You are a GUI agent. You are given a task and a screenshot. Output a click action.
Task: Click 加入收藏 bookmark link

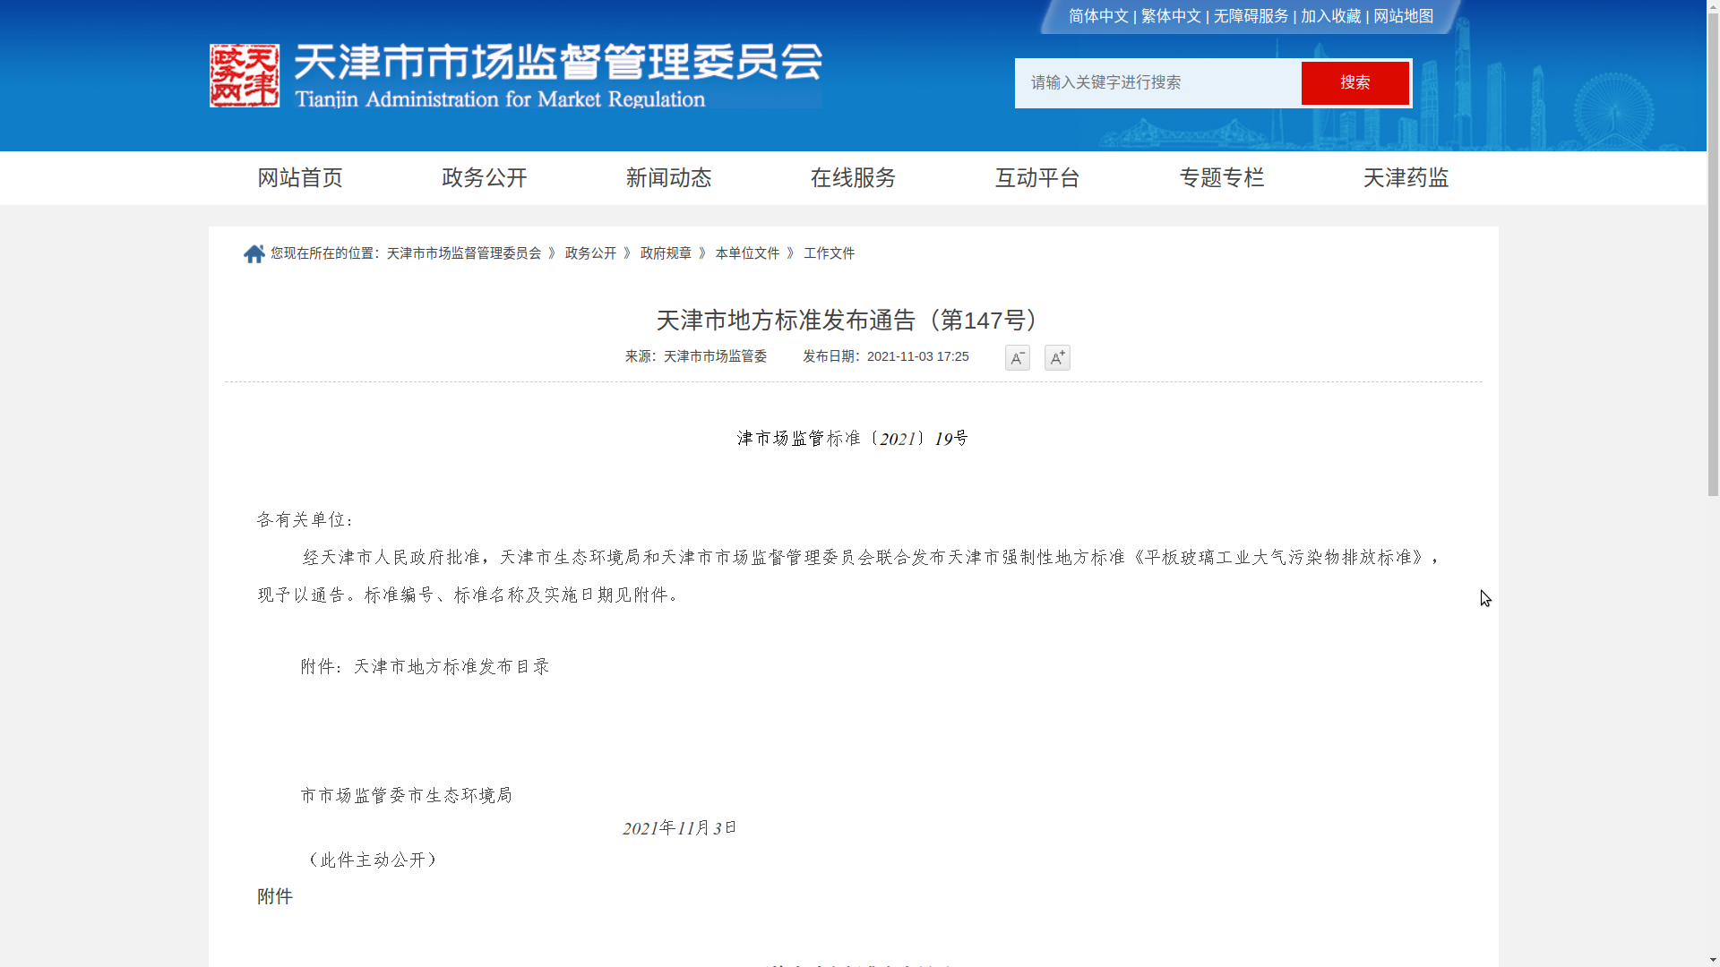coord(1330,16)
